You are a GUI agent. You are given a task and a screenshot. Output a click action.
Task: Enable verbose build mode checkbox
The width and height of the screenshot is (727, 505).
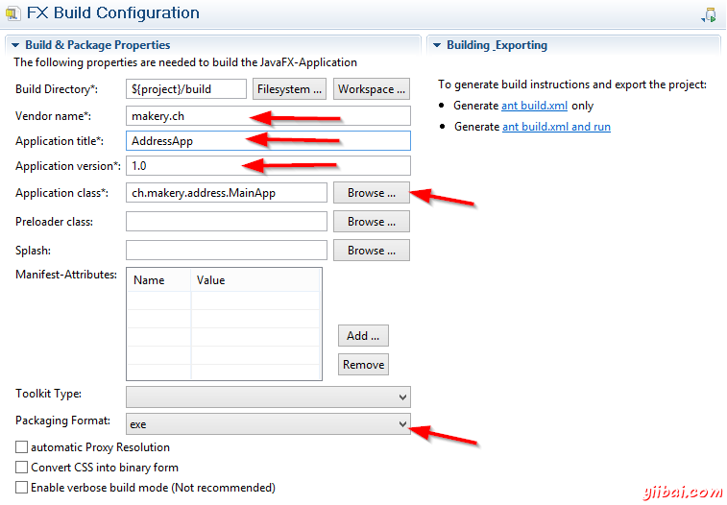coord(21,488)
